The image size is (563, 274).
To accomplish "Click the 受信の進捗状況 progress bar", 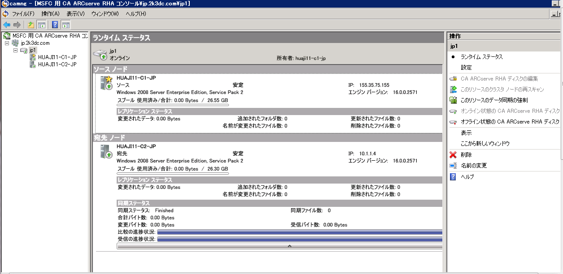I will pyautogui.click(x=300, y=240).
